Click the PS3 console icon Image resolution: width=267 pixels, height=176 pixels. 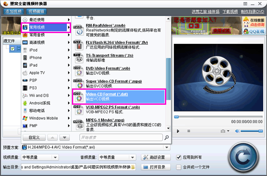(25, 88)
